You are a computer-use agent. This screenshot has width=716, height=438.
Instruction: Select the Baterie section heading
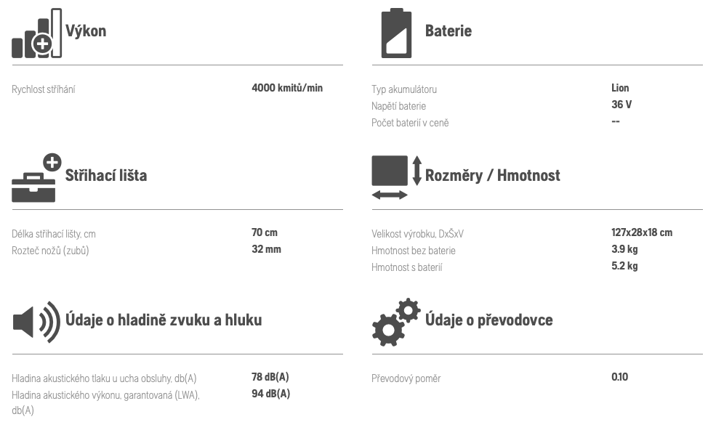coord(448,31)
